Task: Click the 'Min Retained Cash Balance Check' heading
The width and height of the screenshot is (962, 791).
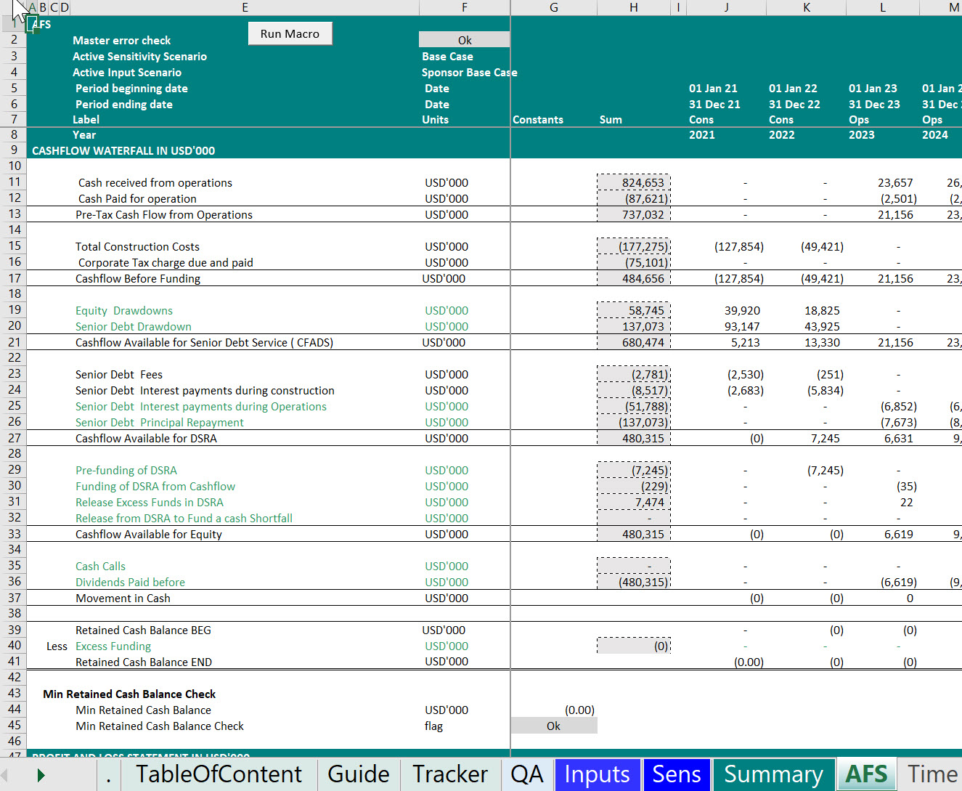Action: click(129, 694)
